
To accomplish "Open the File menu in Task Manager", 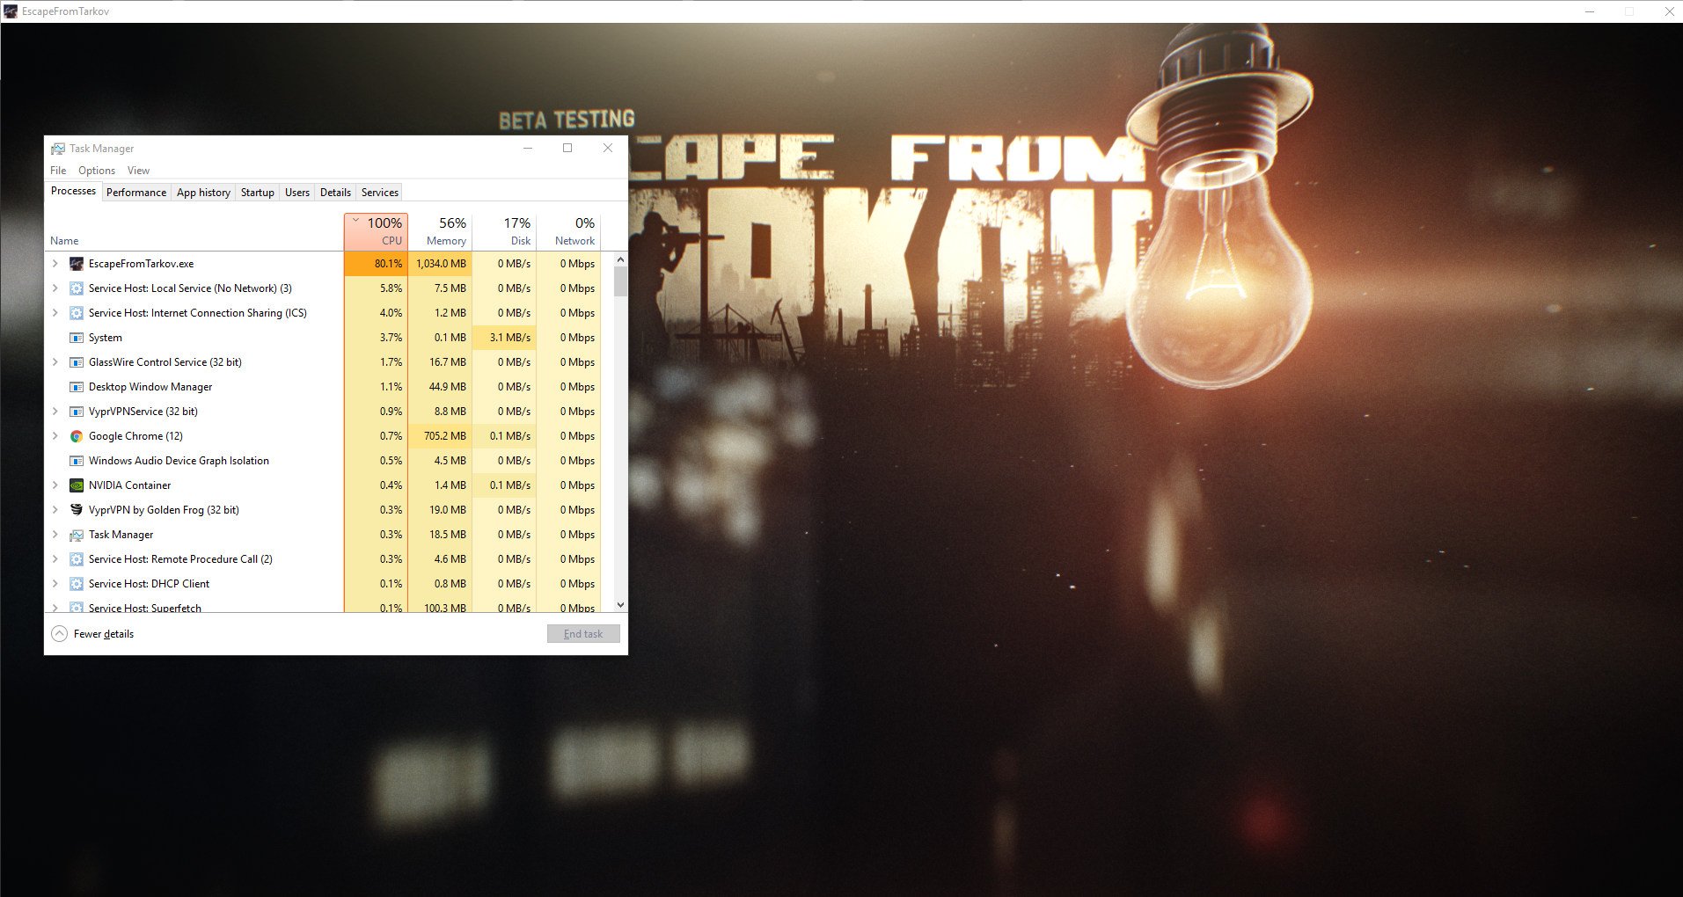I will (x=58, y=171).
